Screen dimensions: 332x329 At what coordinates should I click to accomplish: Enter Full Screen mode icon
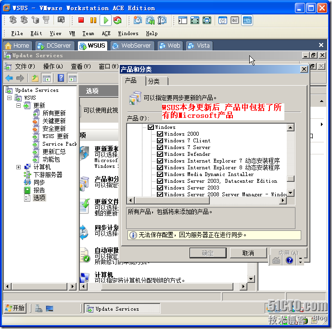pos(207,20)
